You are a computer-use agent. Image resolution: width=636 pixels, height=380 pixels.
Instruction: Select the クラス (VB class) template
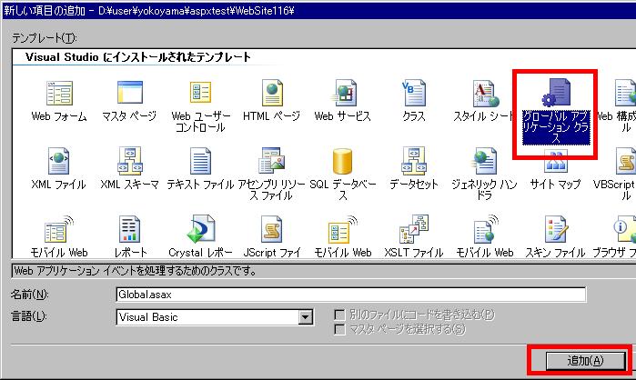coord(413,93)
